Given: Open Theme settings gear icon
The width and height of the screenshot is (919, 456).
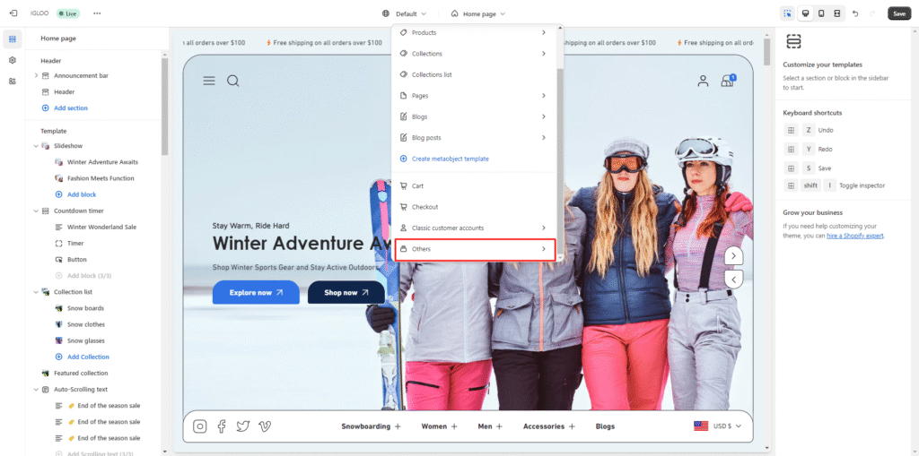Looking at the screenshot, I should coord(13,60).
